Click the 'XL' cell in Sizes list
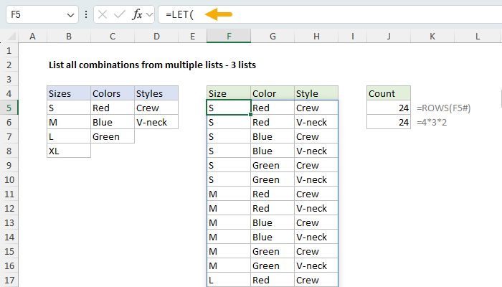Image resolution: width=502 pixels, height=287 pixels. coord(69,151)
